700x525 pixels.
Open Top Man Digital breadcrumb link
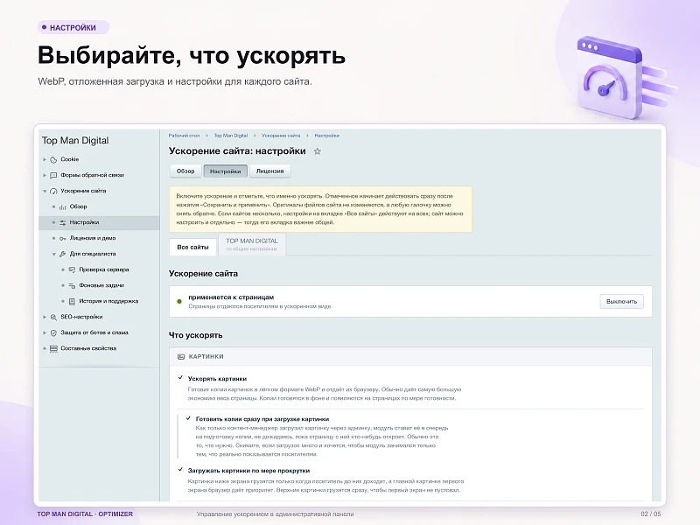tap(231, 136)
